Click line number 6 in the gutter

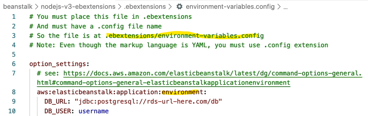point(13,64)
